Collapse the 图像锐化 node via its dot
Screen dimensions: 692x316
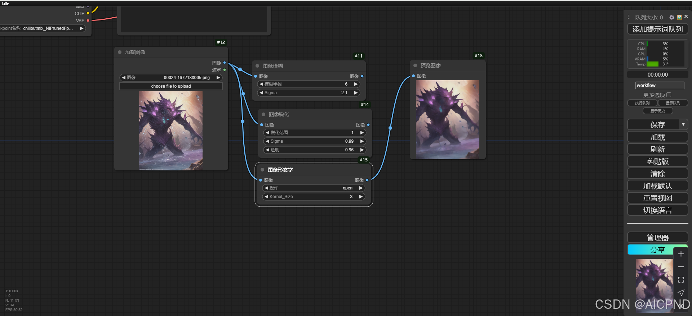coord(263,114)
